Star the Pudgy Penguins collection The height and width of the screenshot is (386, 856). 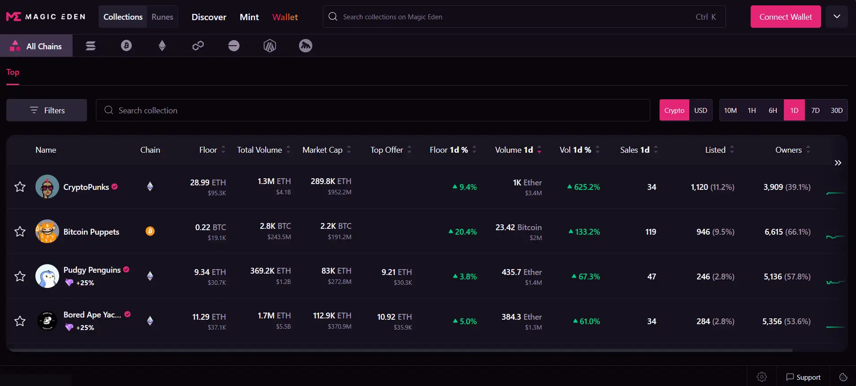[x=20, y=276]
